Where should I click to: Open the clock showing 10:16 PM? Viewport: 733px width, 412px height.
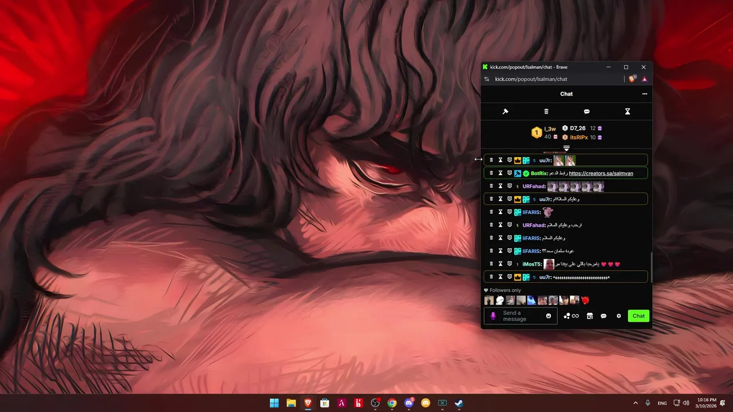[707, 403]
